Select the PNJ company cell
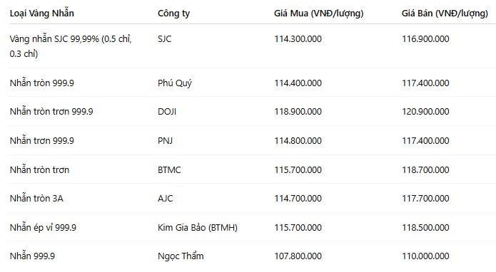 click(x=165, y=141)
